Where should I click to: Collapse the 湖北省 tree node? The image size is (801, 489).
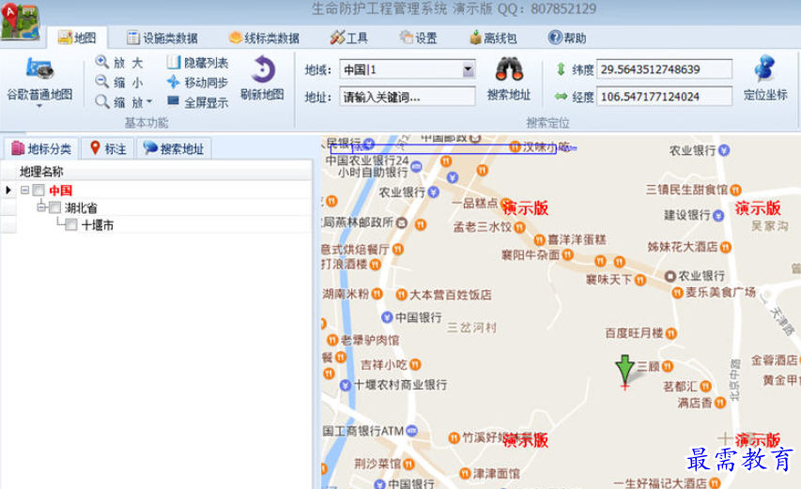42,207
